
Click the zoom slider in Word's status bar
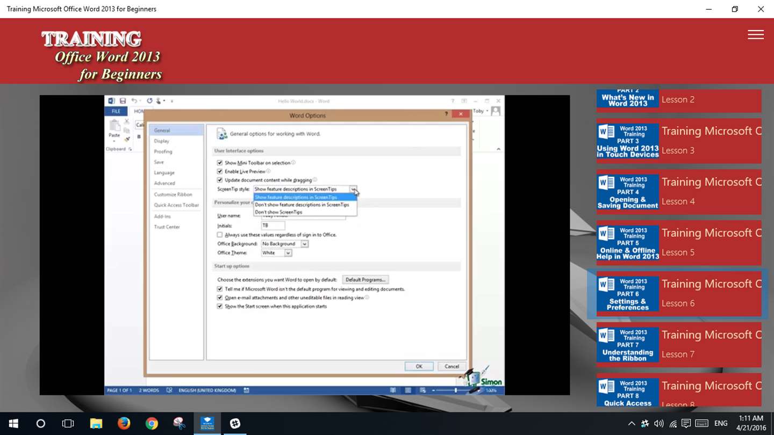tap(456, 390)
